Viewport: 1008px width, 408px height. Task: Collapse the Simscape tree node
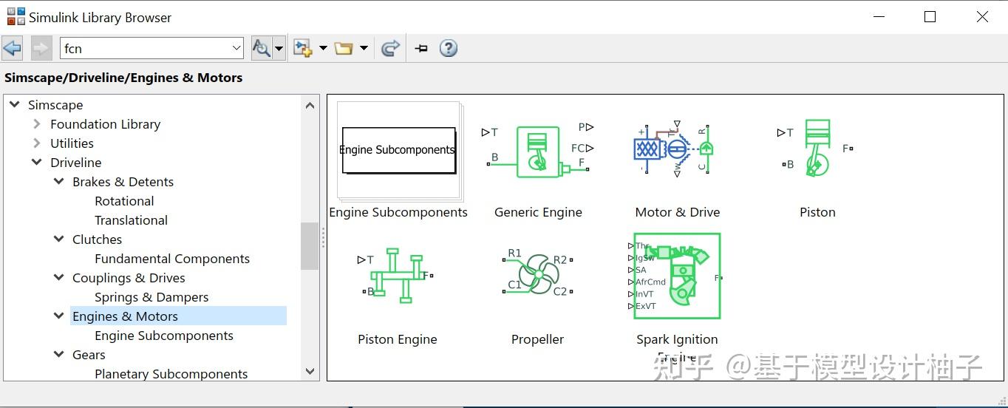point(15,105)
